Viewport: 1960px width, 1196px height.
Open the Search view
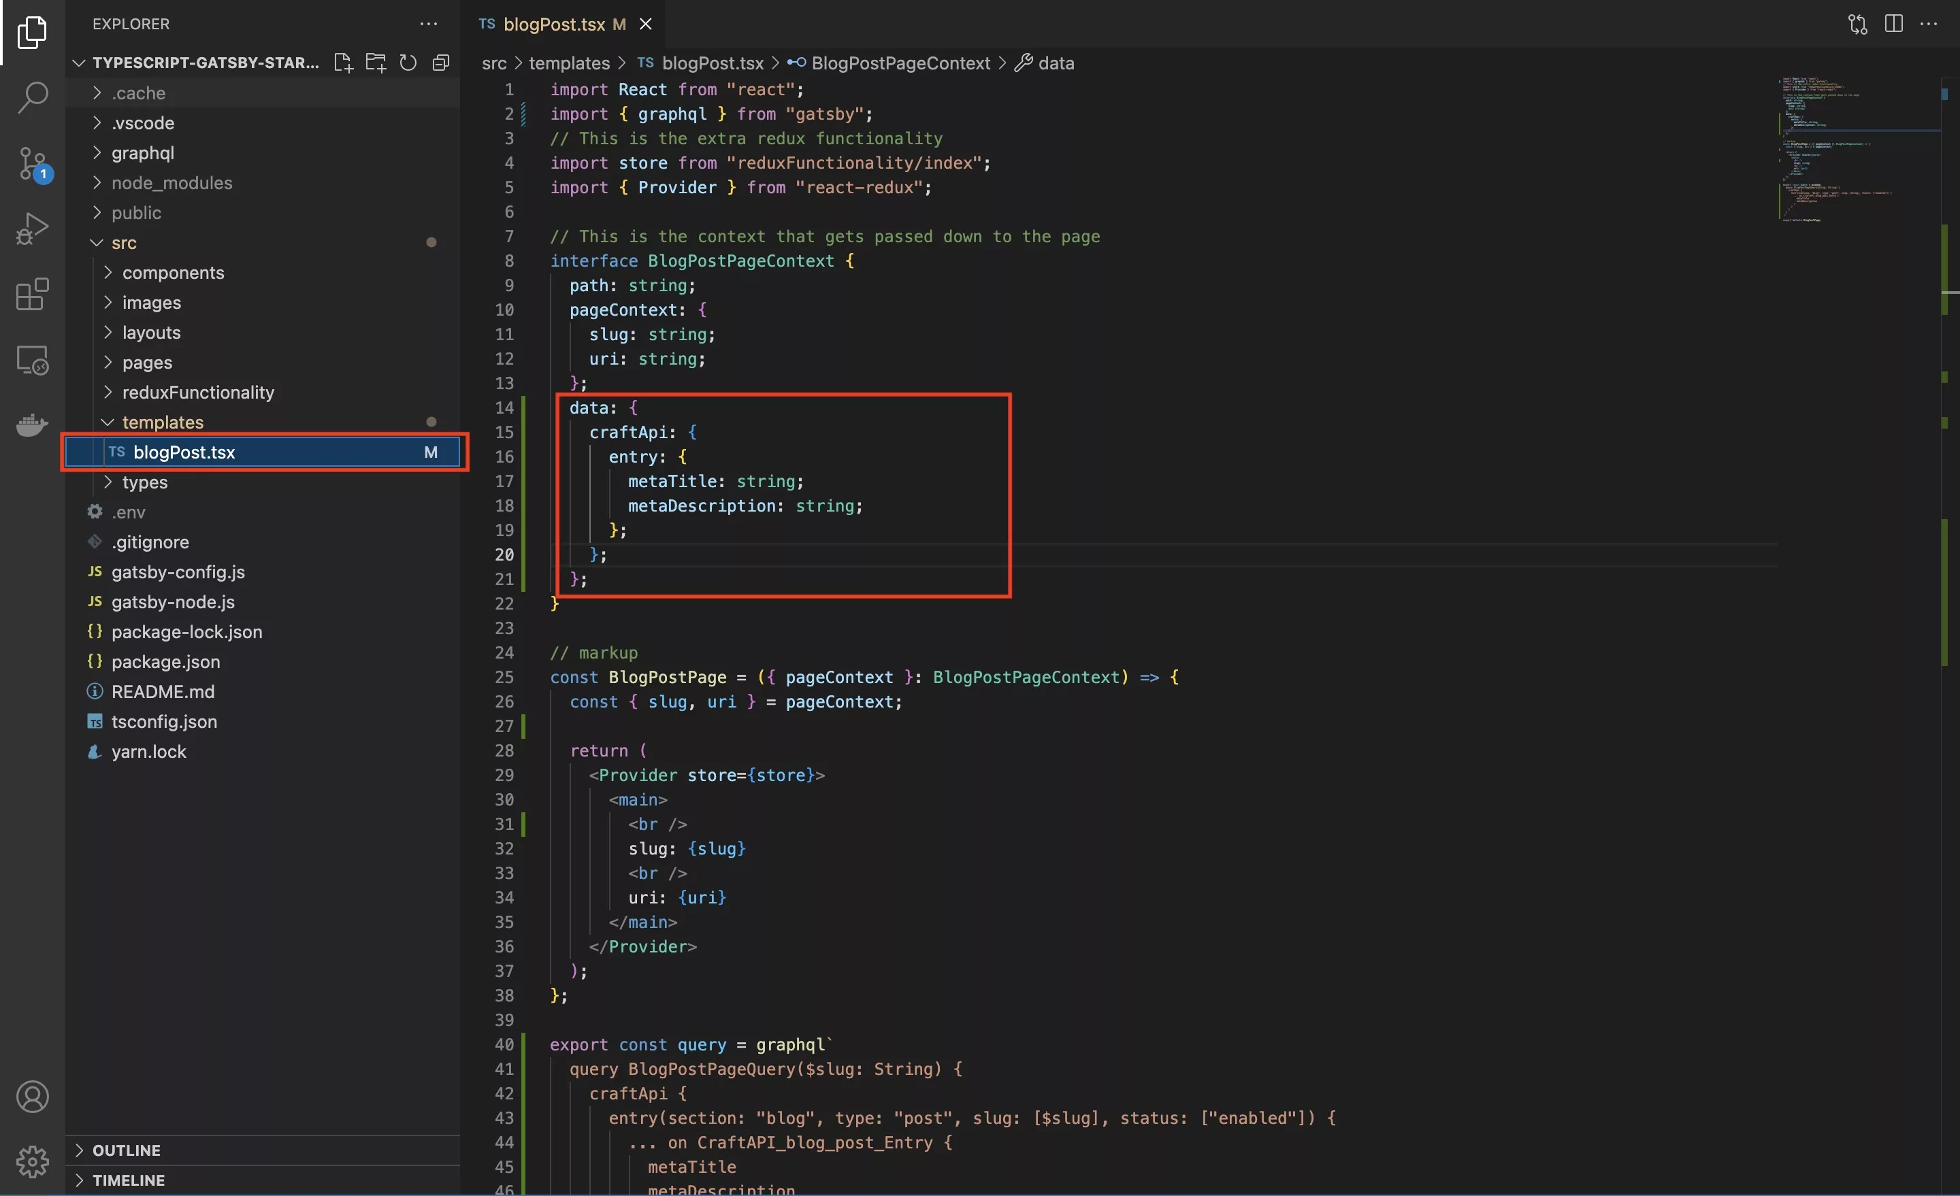click(32, 97)
